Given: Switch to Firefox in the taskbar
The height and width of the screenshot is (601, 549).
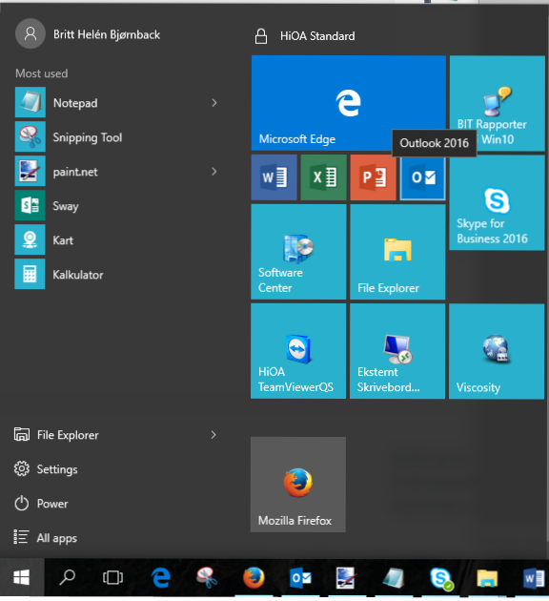Looking at the screenshot, I should 254,577.
